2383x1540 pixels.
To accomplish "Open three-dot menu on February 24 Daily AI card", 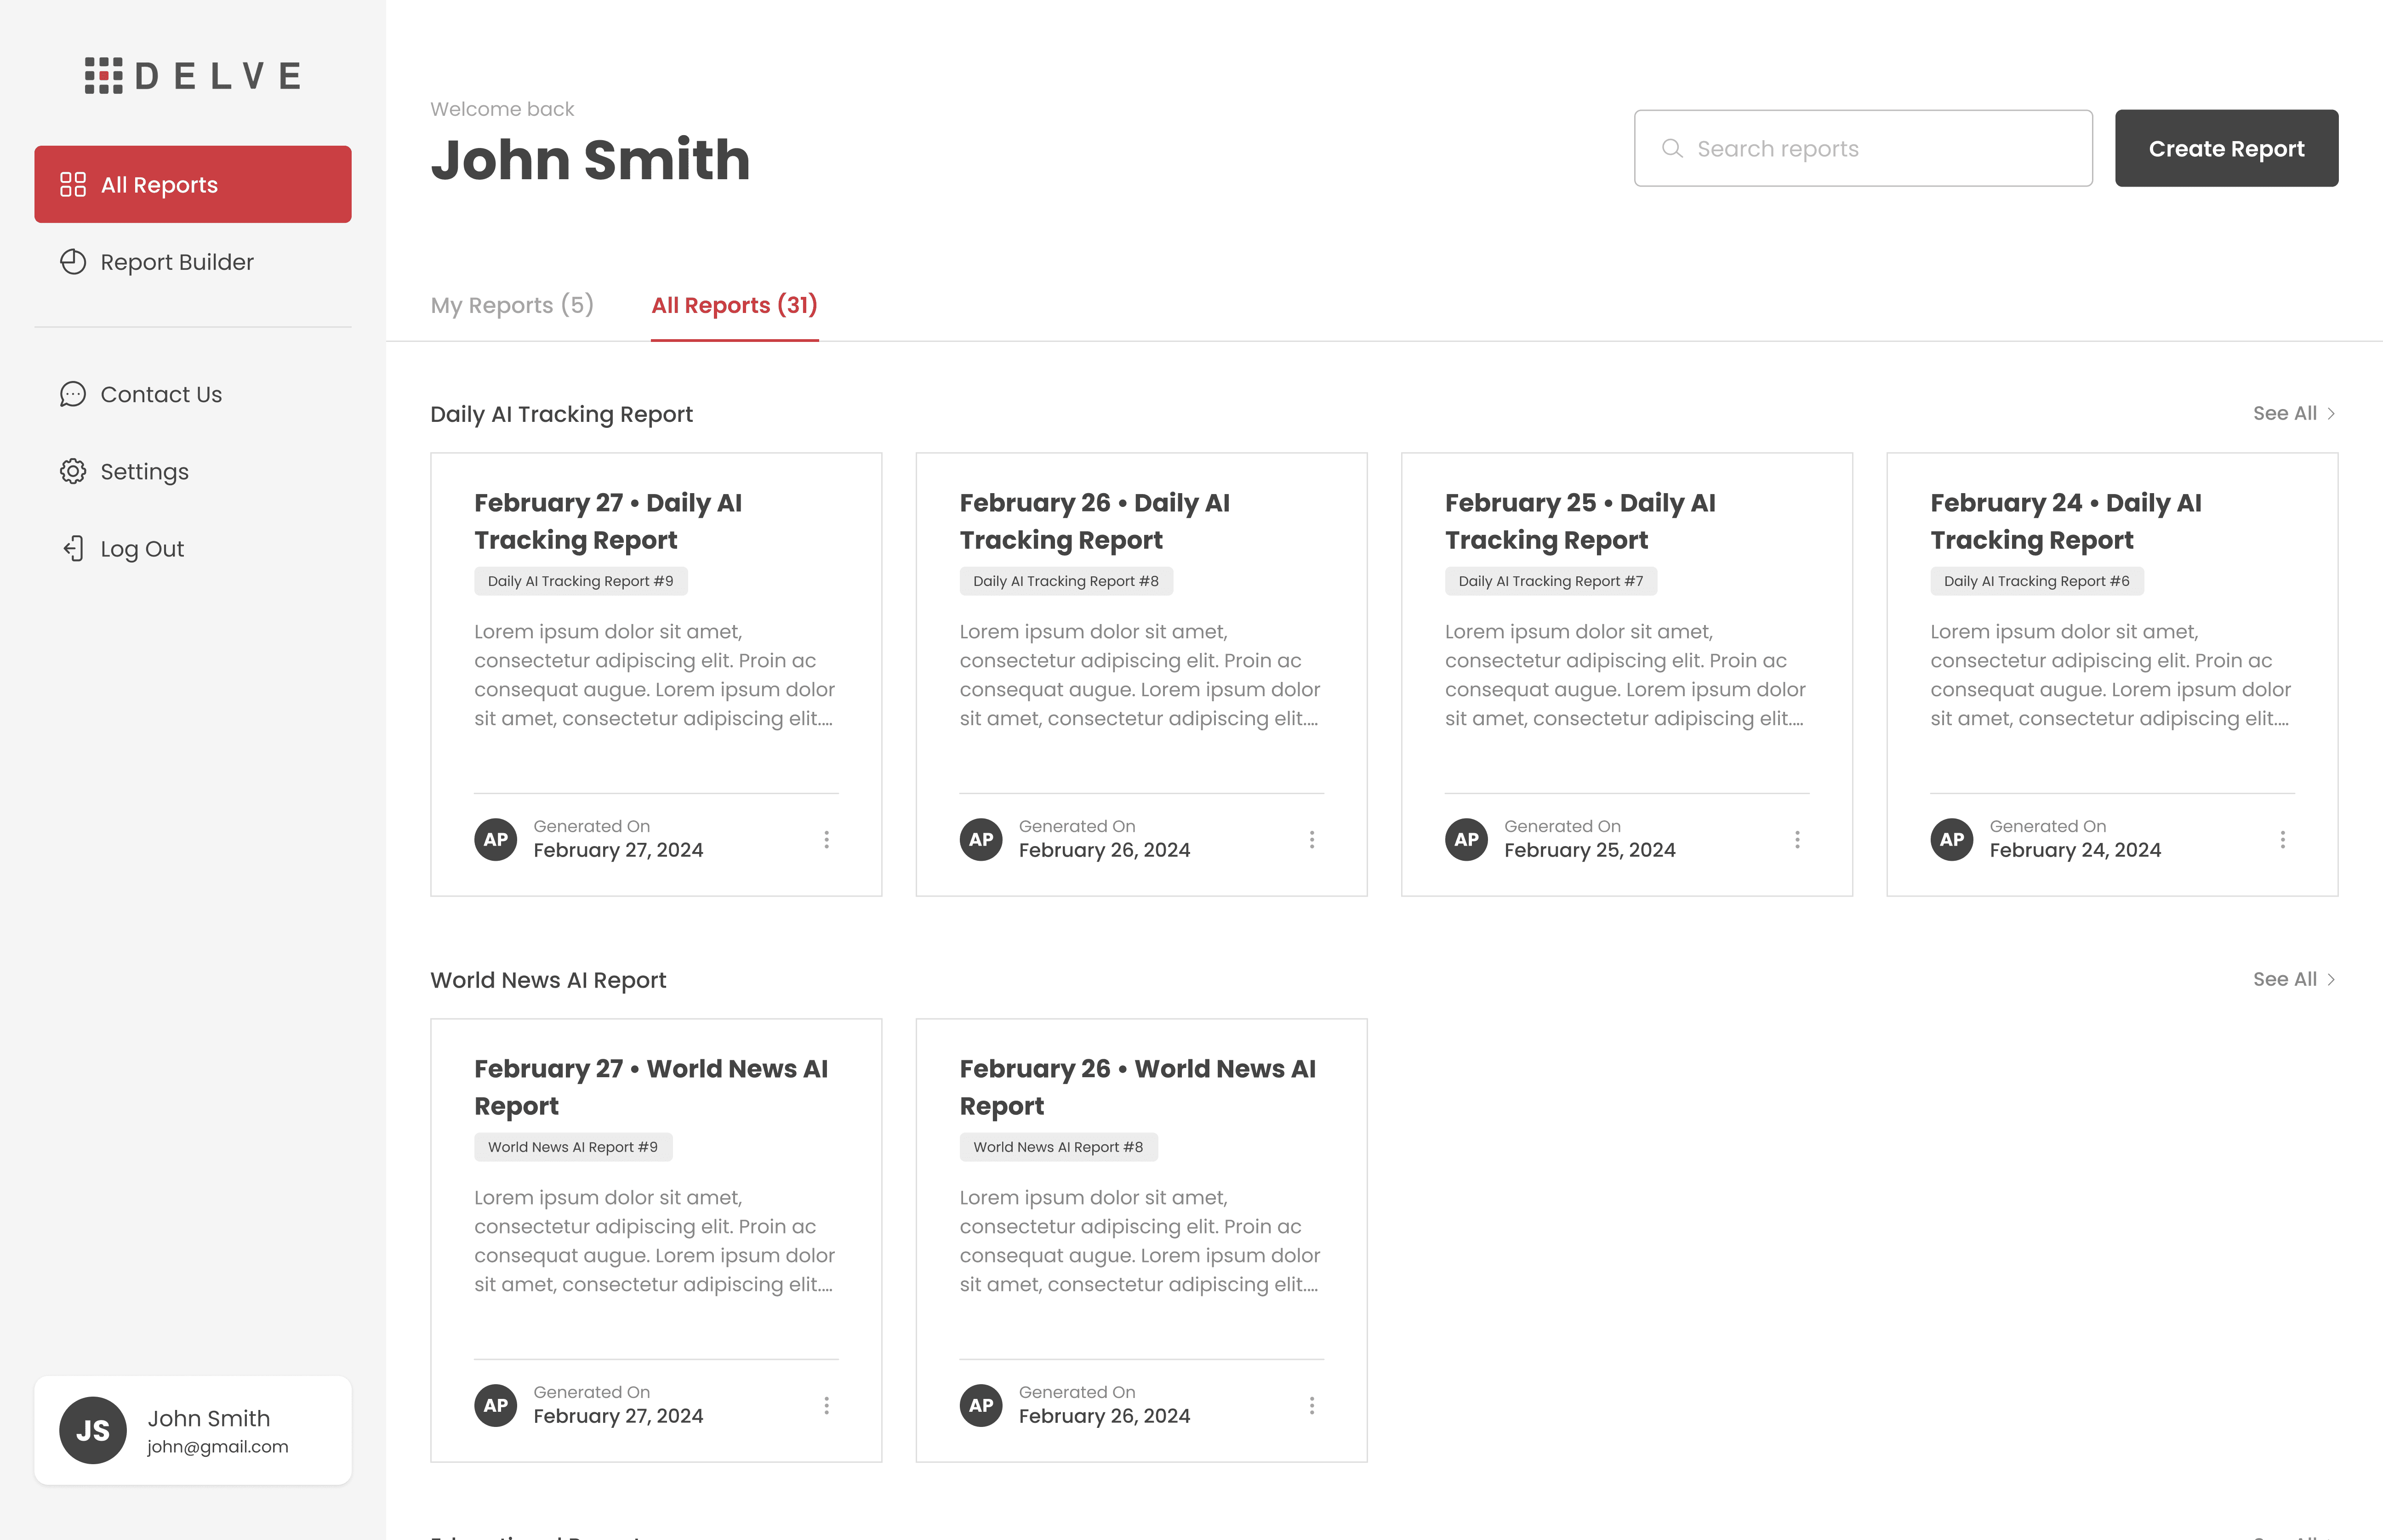I will [x=2282, y=839].
